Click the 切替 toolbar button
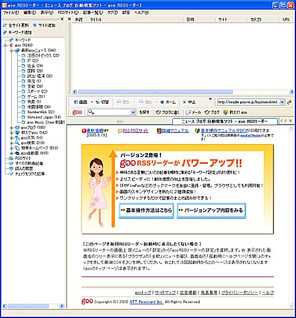 (x=102, y=102)
